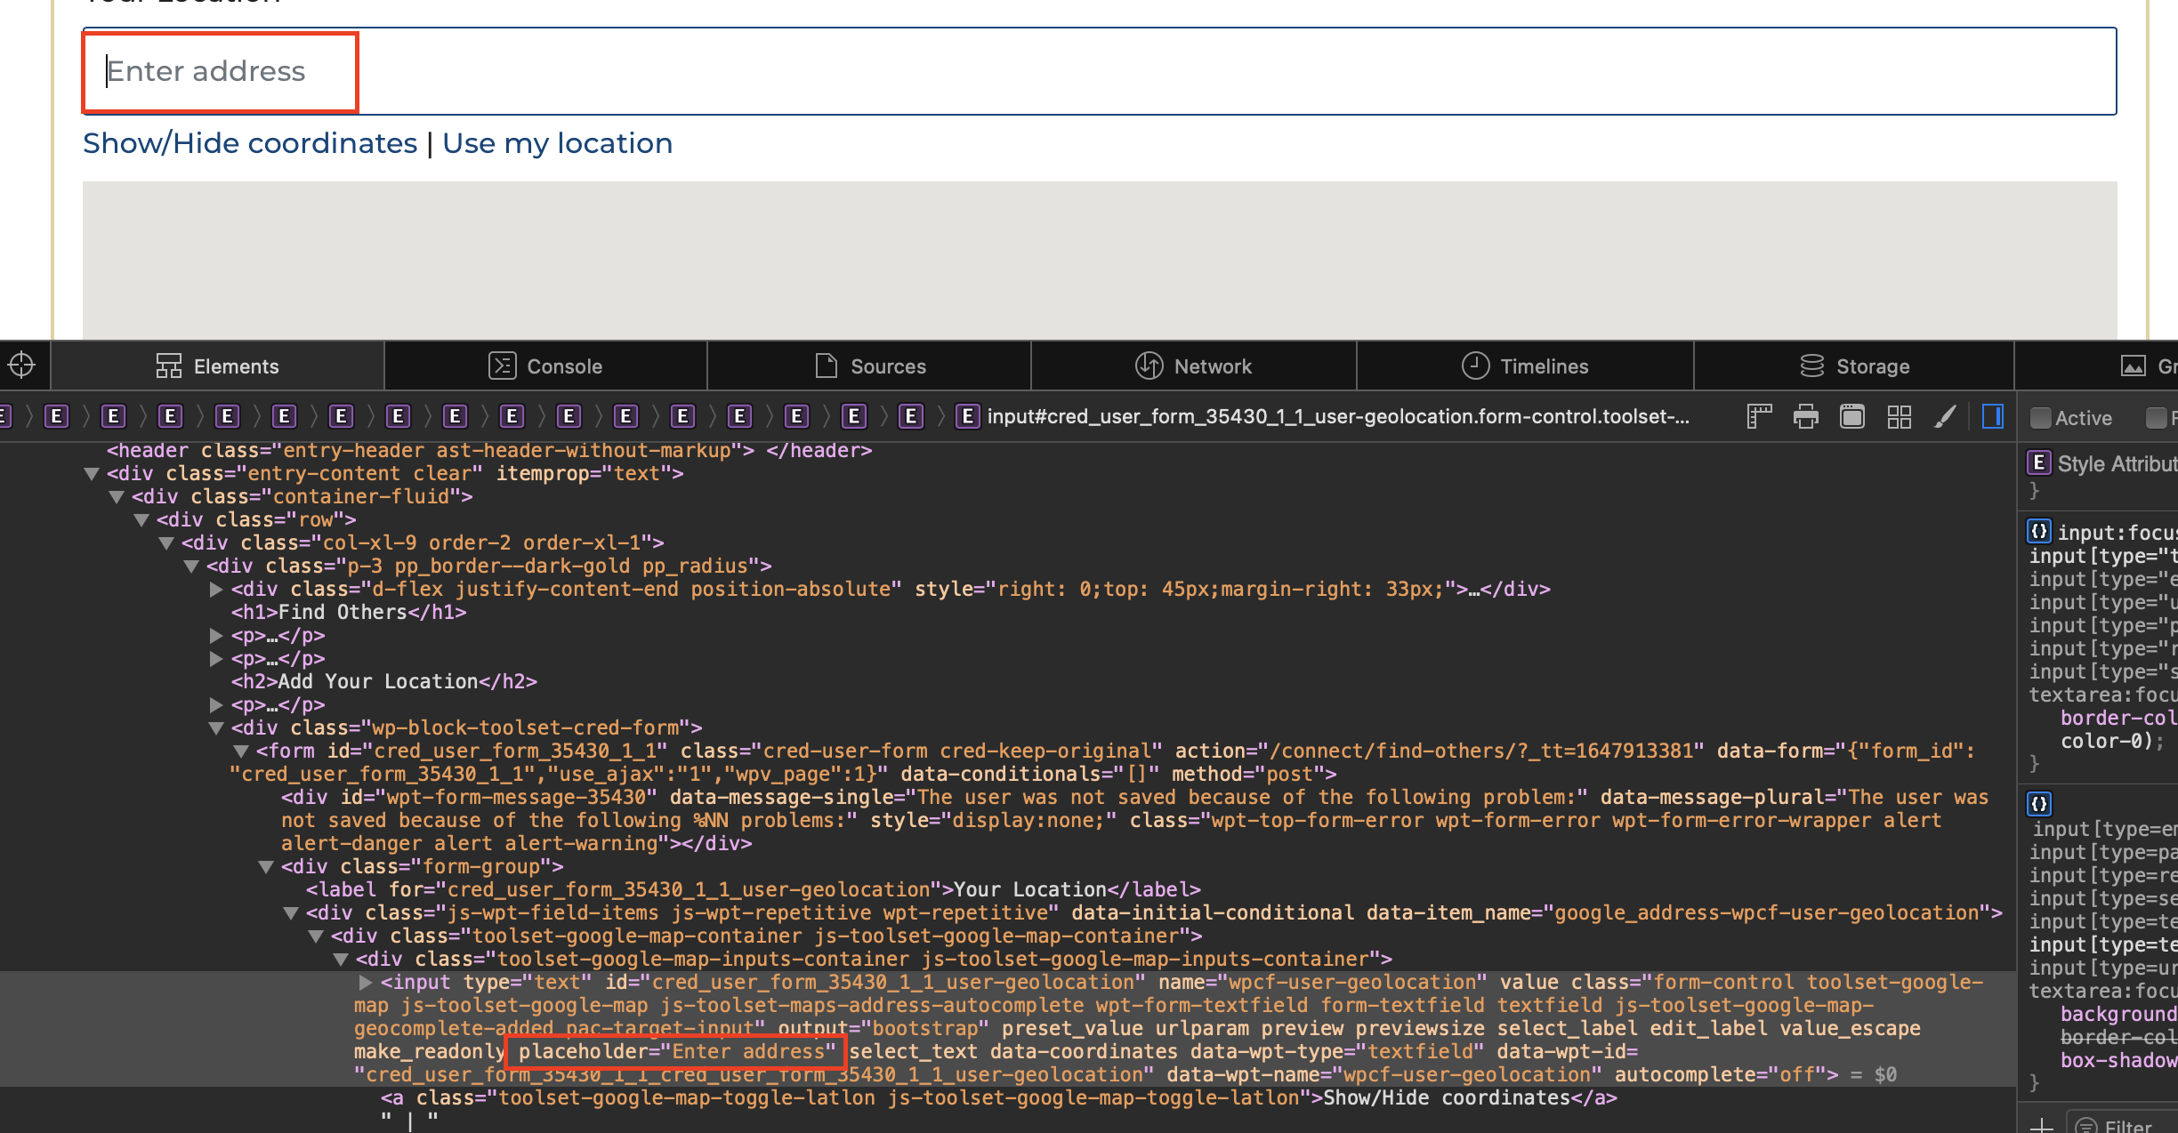Select the toolset-google-map-toggle-latlon anchor row
The width and height of the screenshot is (2178, 1133).
pyautogui.click(x=999, y=1098)
